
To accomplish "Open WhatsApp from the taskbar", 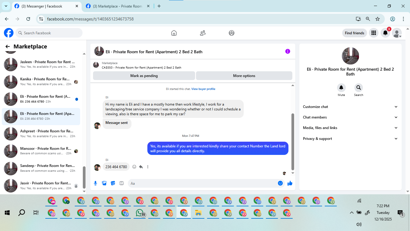I will click(140, 213).
